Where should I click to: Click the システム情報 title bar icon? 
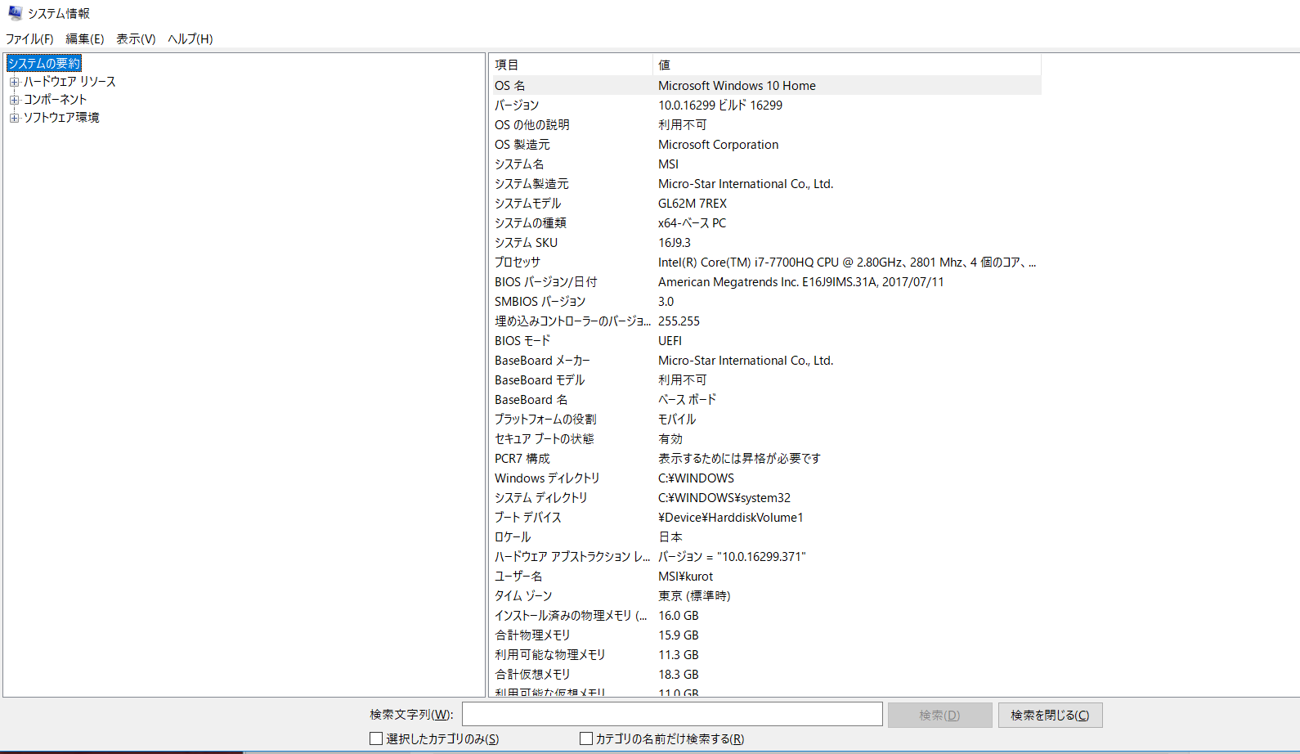coord(15,13)
